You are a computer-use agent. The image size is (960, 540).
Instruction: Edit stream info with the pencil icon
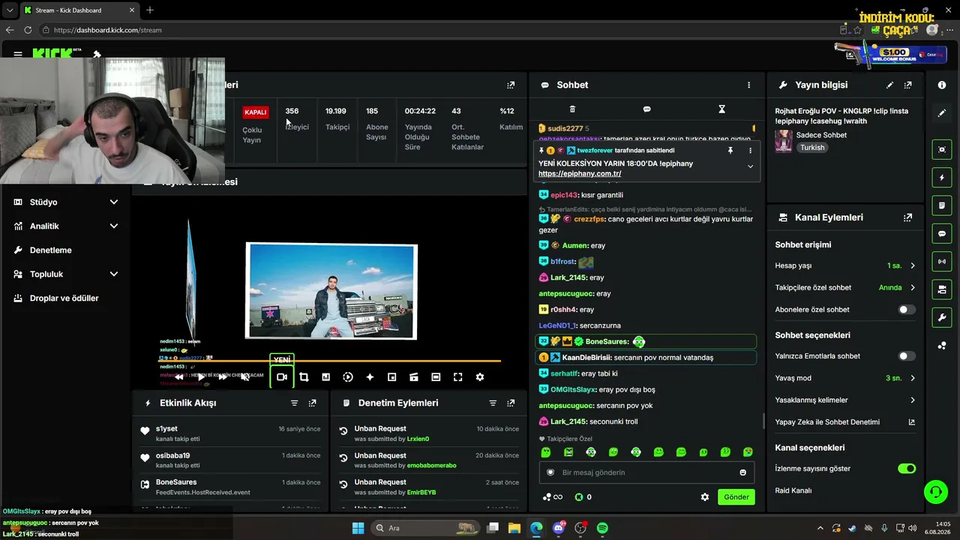pyautogui.click(x=890, y=85)
